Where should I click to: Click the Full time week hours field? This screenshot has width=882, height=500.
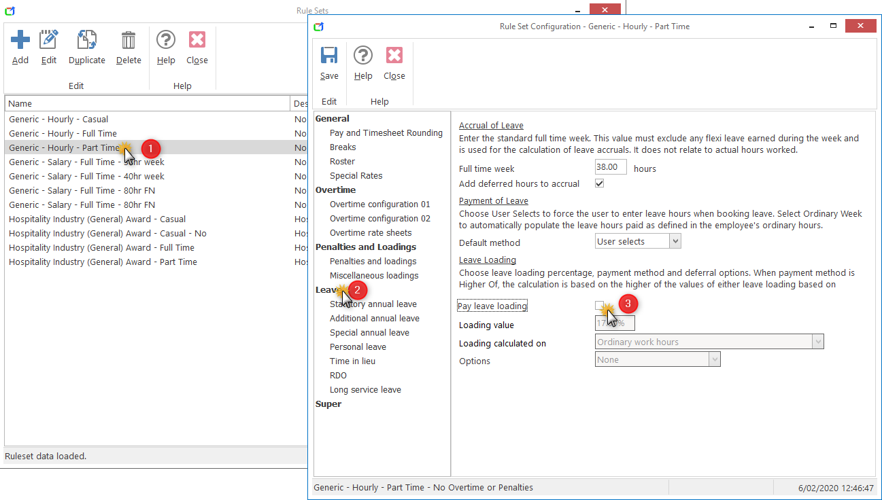pyautogui.click(x=611, y=167)
